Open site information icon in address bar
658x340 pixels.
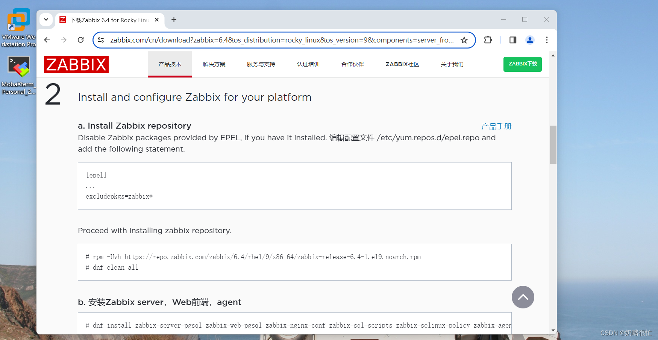pos(101,40)
